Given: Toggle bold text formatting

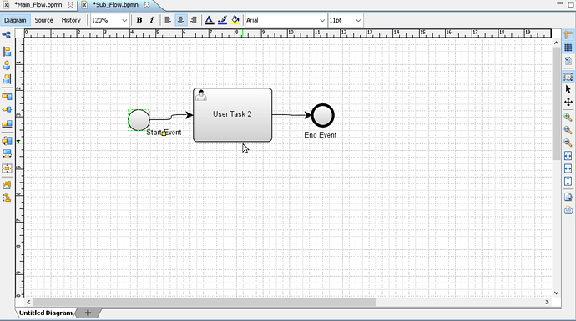Looking at the screenshot, I should click(139, 20).
